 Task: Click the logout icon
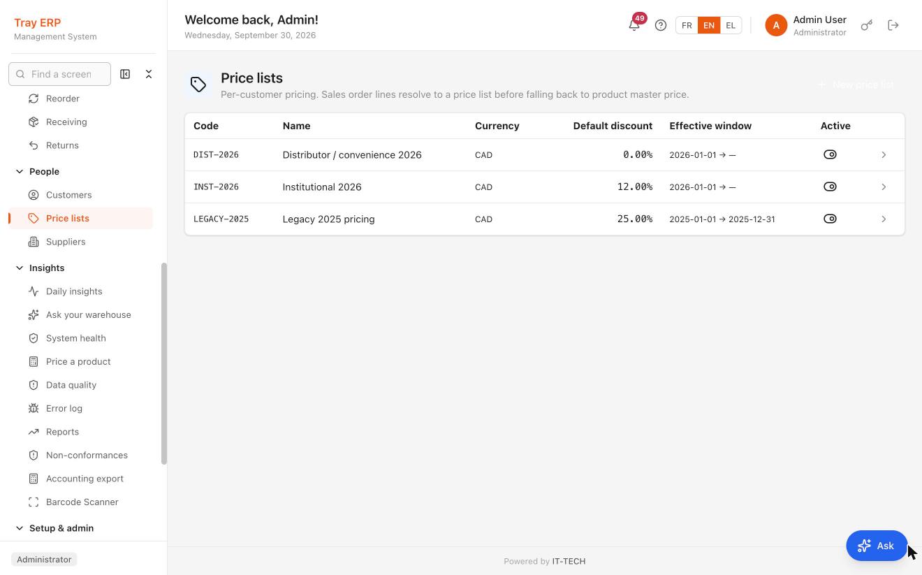(893, 25)
